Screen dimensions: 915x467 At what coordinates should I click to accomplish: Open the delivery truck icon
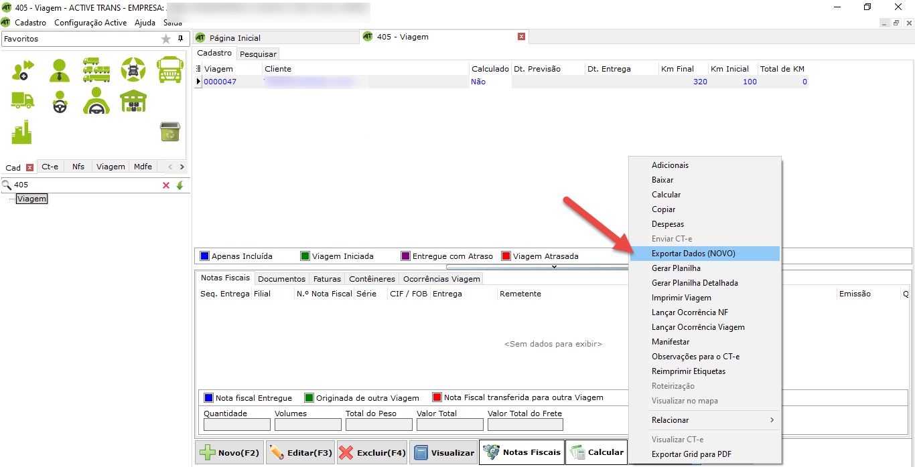22,101
